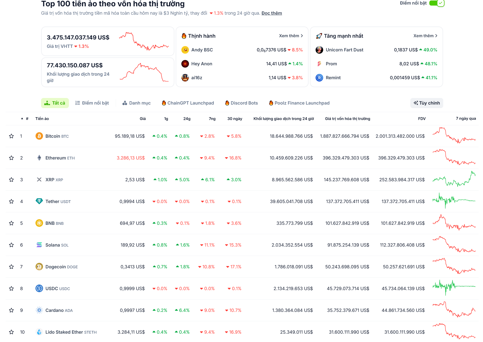
Task: Click the flame icon on ChainGPT Launchpad
Action: tap(164, 103)
